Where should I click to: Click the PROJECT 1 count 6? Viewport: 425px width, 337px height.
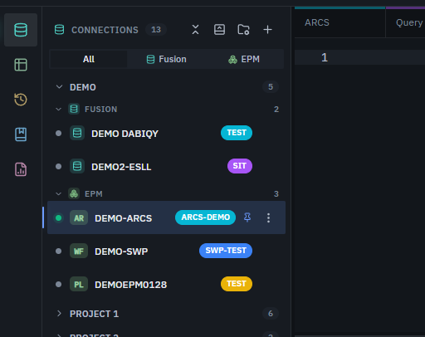[271, 314]
